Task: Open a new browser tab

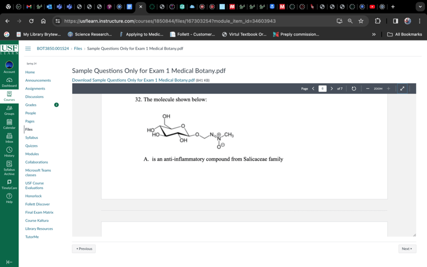Action: pyautogui.click(x=393, y=7)
